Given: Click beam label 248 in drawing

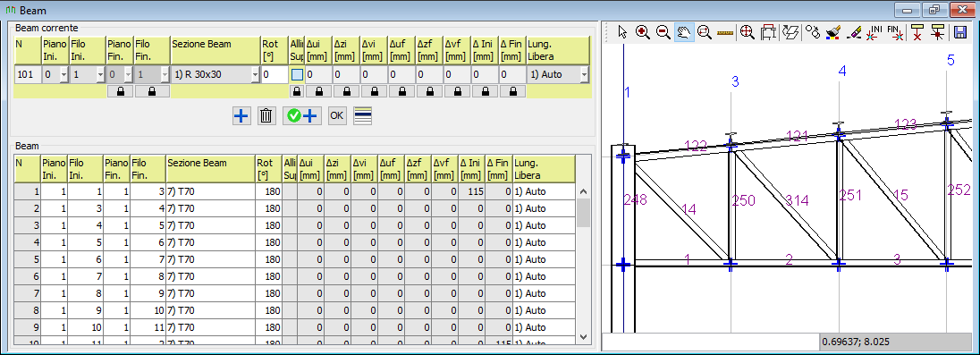Looking at the screenshot, I should [x=636, y=200].
